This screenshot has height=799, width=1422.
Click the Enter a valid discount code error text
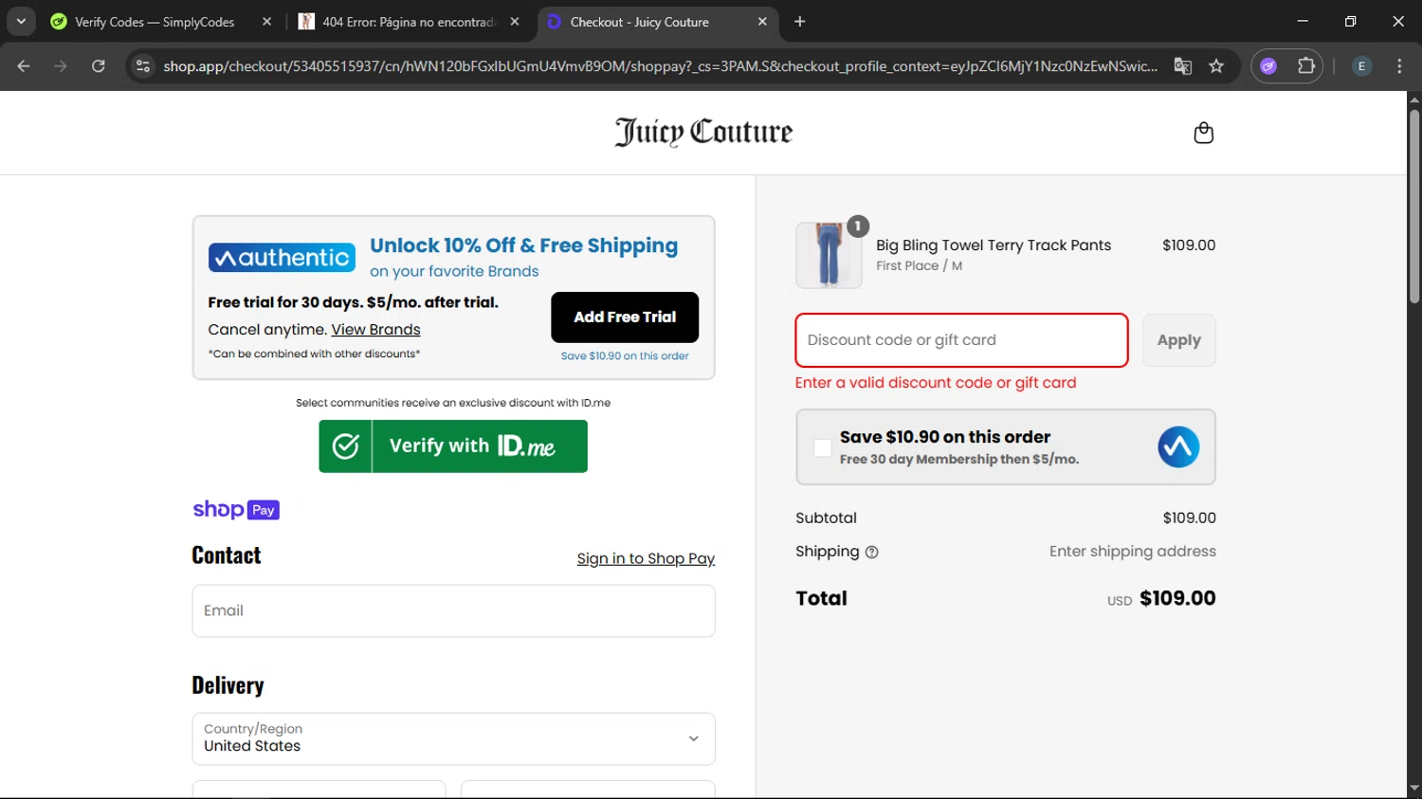pyautogui.click(x=936, y=383)
